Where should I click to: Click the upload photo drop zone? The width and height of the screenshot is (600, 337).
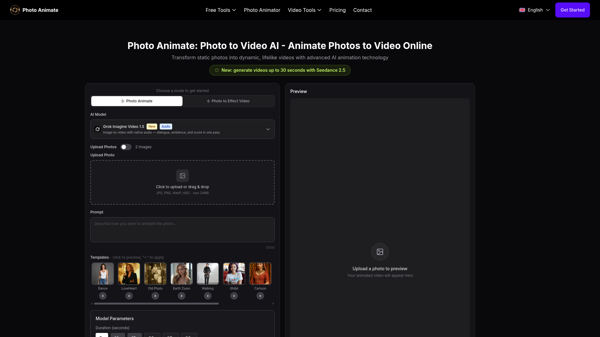(182, 183)
